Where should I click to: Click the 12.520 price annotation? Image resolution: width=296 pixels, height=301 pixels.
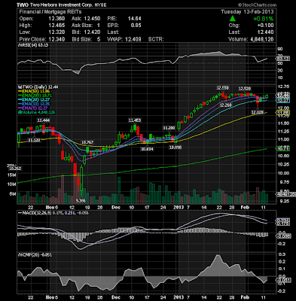(x=244, y=89)
